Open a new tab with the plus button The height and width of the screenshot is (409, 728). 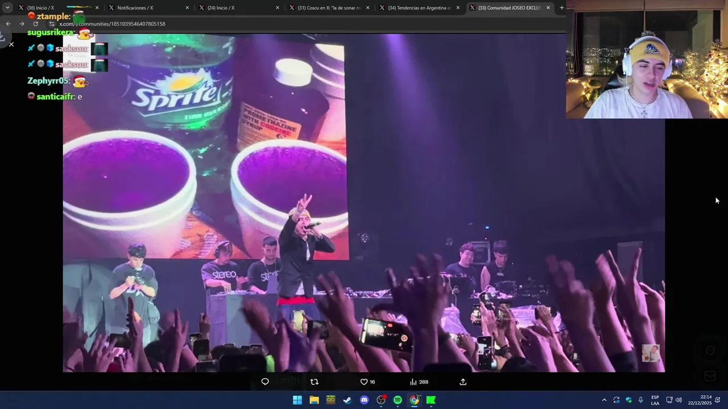pos(562,8)
